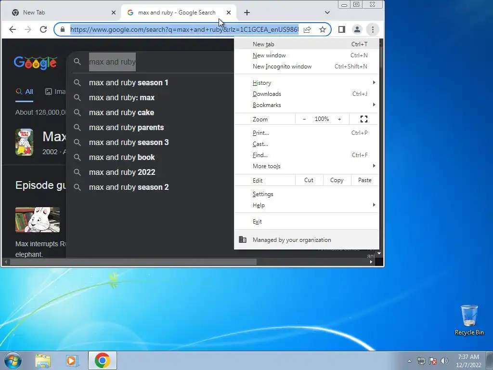Viewport: 493px width, 370px height.
Task: Click the volume speaker tray icon
Action: pyautogui.click(x=444, y=361)
